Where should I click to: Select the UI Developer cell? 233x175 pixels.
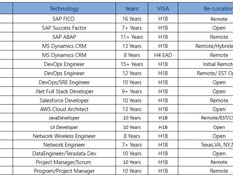tap(64, 127)
